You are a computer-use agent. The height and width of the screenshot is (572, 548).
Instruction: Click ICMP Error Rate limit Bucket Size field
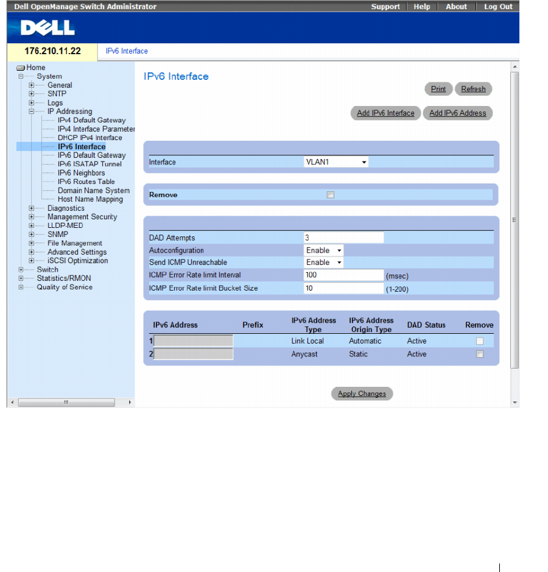343,288
